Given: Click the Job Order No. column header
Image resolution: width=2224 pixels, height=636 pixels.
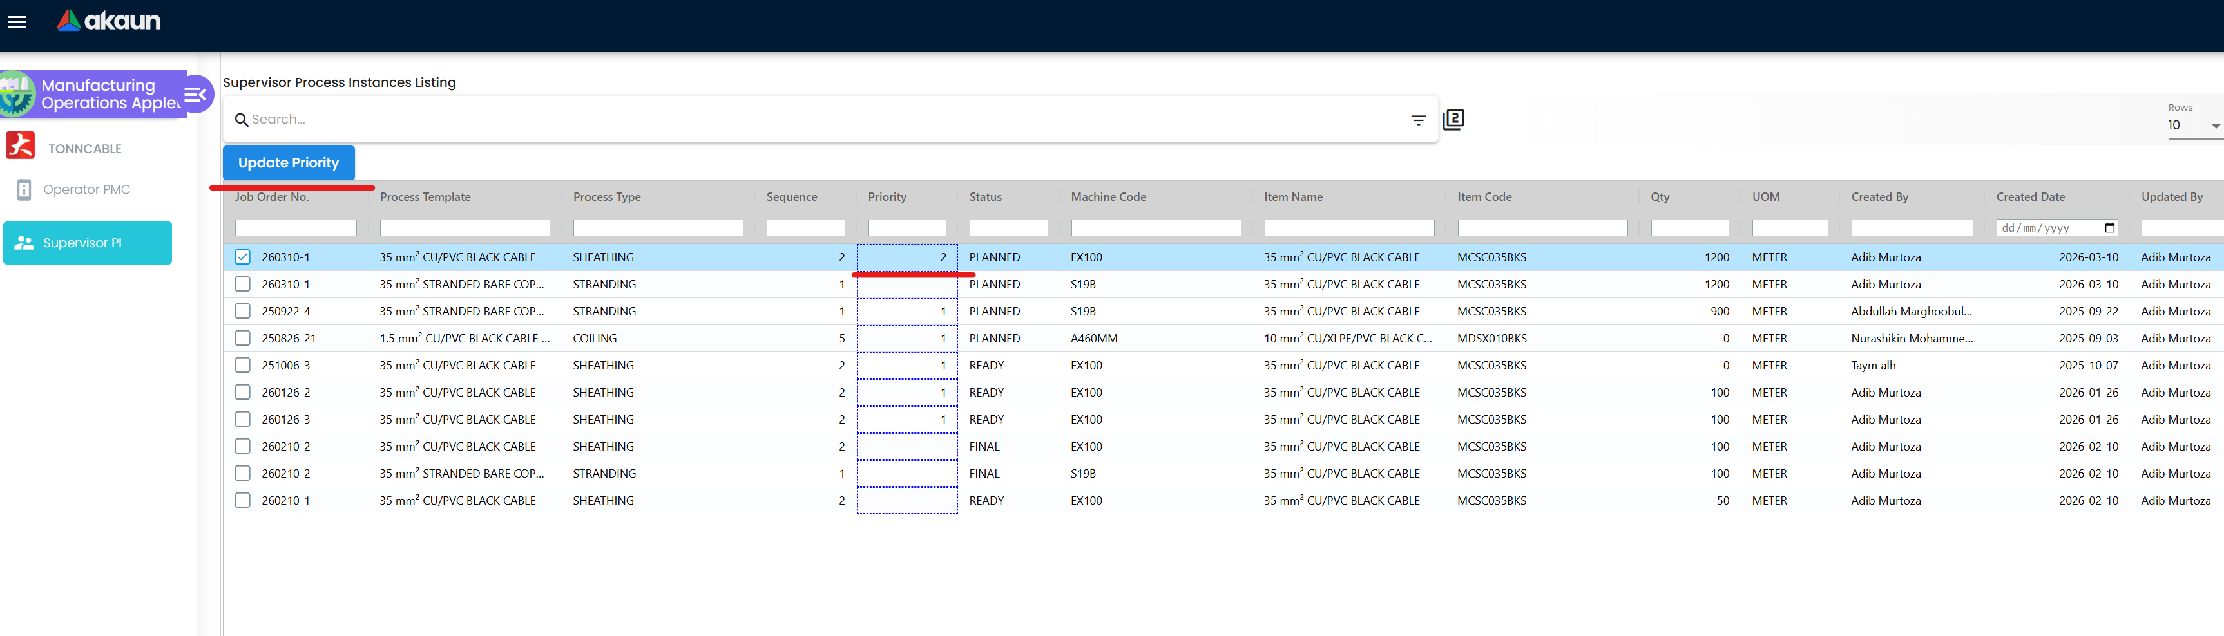Looking at the screenshot, I should coord(271,197).
